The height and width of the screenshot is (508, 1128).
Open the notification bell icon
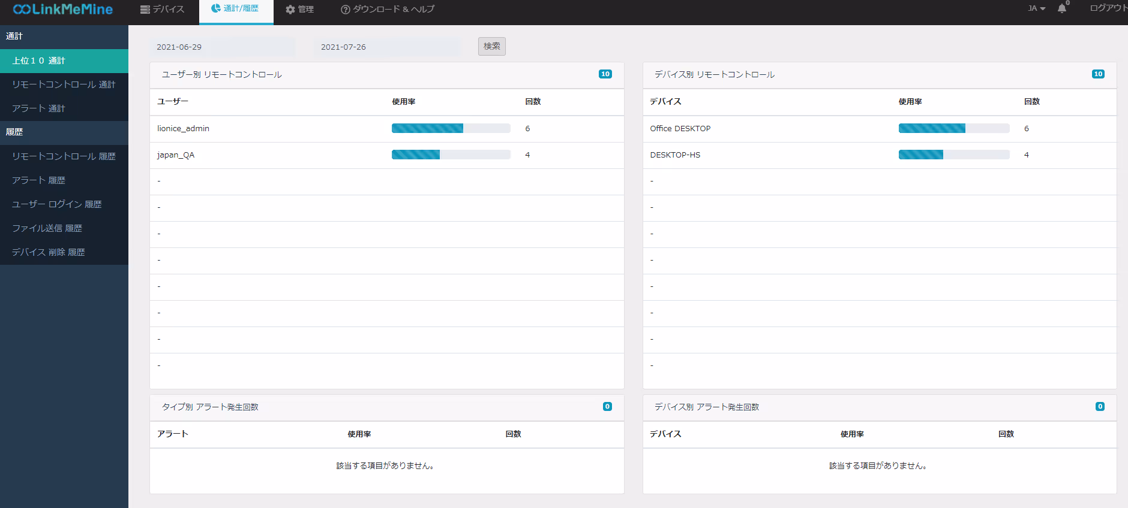1062,8
